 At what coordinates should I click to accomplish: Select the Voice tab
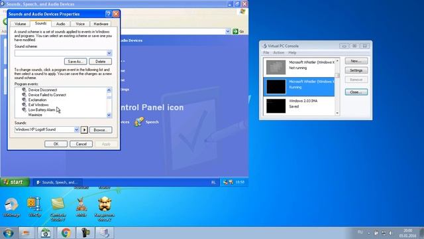click(x=80, y=24)
